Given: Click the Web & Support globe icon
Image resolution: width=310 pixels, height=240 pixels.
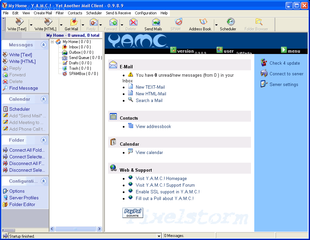Looking at the screenshot, I should click(x=113, y=168).
